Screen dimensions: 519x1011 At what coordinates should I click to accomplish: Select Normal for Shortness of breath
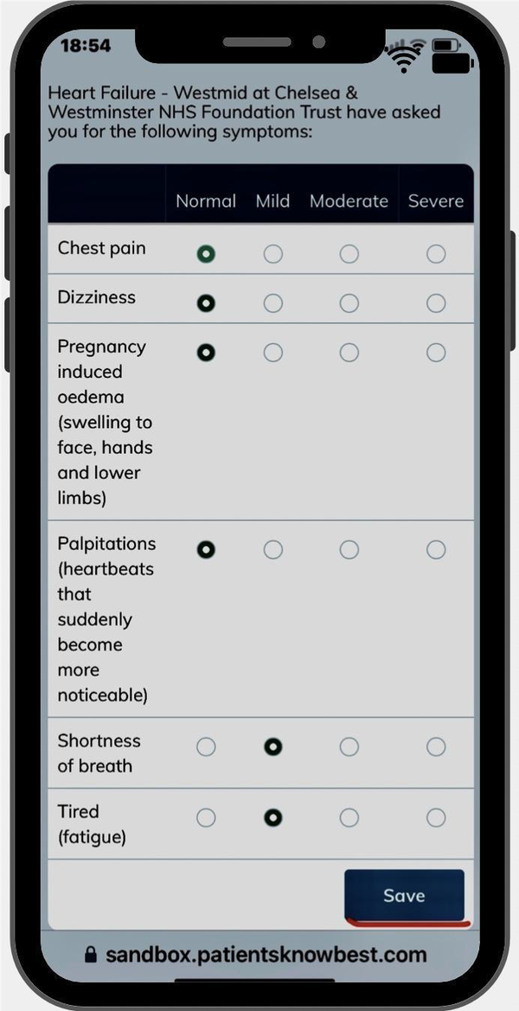206,747
